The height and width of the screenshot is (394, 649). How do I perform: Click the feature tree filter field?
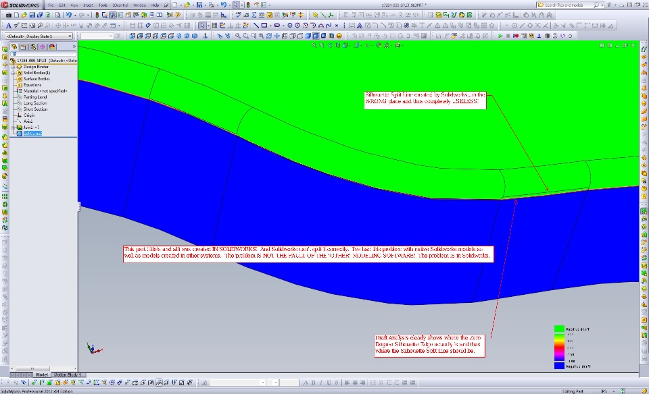coord(43,54)
